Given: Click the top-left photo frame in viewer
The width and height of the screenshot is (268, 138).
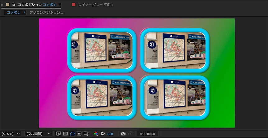Looking at the screenshot, I should 102,50.
